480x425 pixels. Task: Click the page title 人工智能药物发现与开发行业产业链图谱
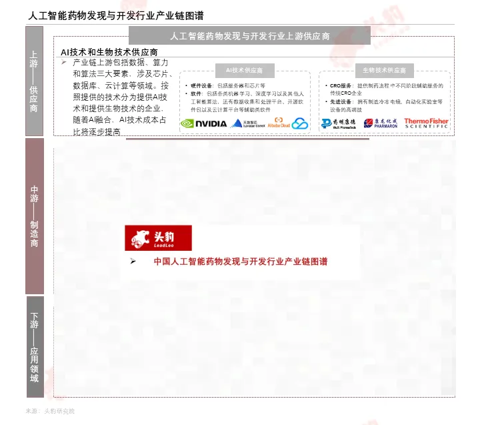click(x=107, y=15)
